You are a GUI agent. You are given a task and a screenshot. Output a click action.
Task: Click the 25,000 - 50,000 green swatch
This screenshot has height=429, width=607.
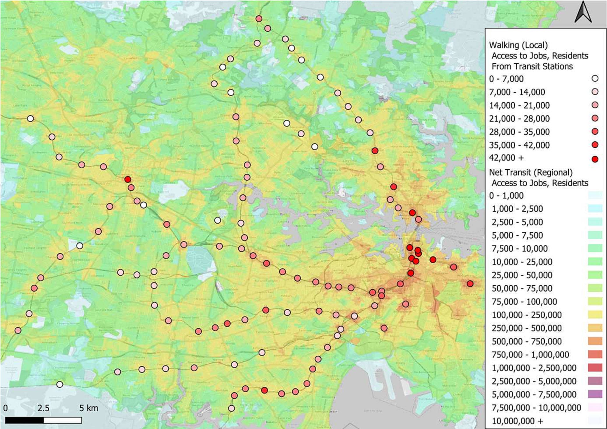click(x=595, y=275)
